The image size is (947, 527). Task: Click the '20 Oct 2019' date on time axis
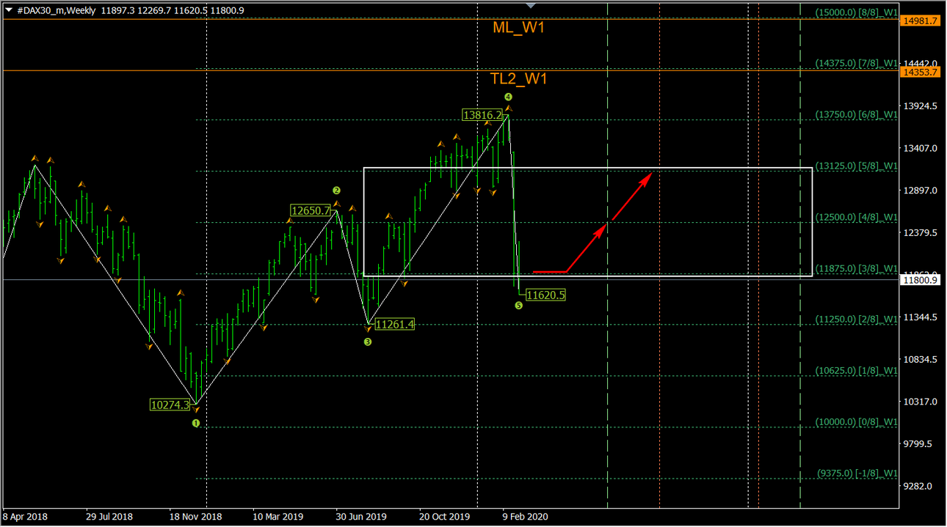444,517
